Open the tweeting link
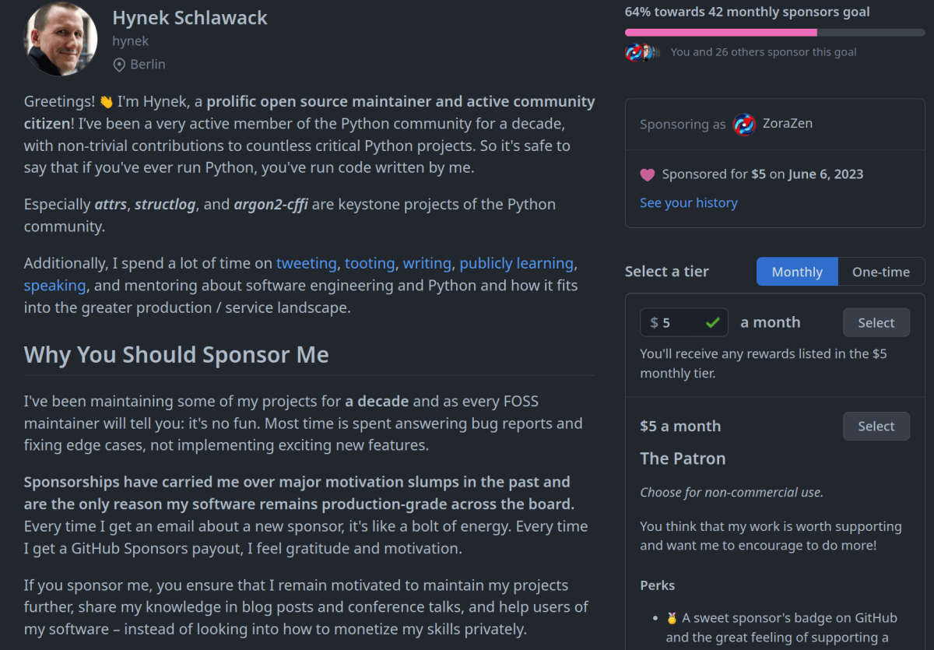The height and width of the screenshot is (650, 934). [306, 263]
